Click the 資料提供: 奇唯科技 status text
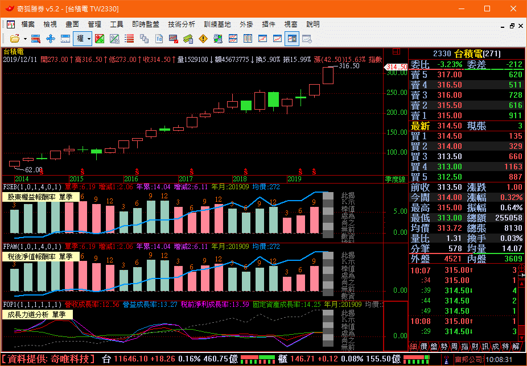The height and width of the screenshot is (366, 527). pos(48,359)
